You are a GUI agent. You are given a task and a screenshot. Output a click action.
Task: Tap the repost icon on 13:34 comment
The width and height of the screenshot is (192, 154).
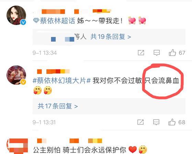tap(141, 53)
